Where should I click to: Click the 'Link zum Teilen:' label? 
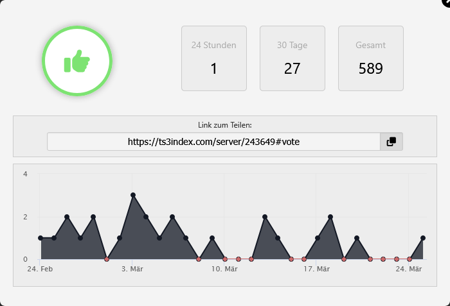tap(225, 125)
